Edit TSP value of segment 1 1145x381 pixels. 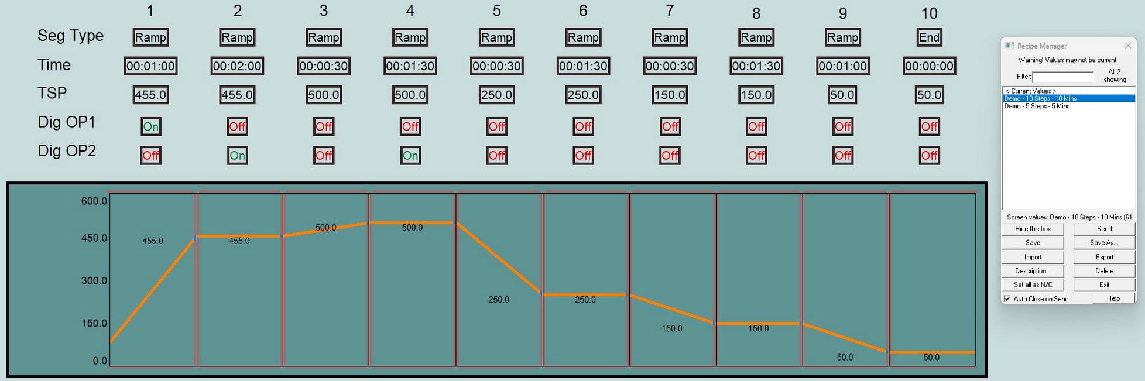[x=151, y=95]
